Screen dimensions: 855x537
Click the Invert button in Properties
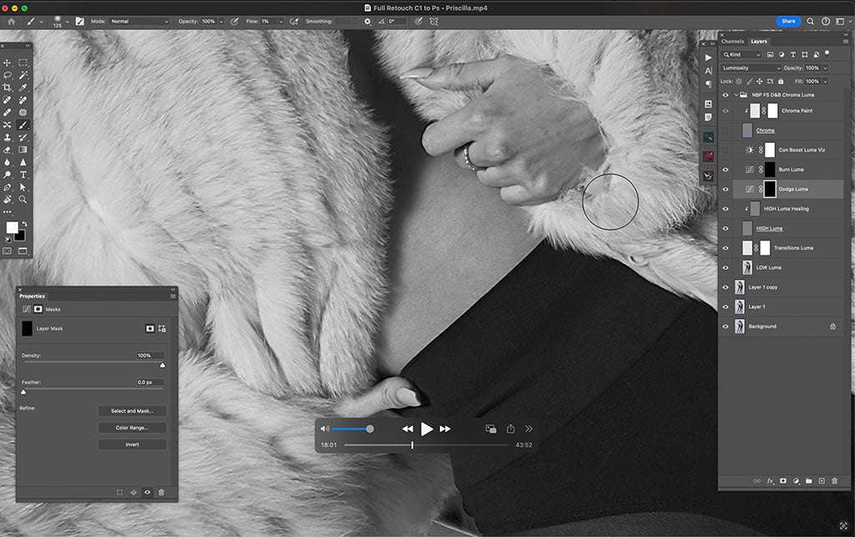(132, 444)
